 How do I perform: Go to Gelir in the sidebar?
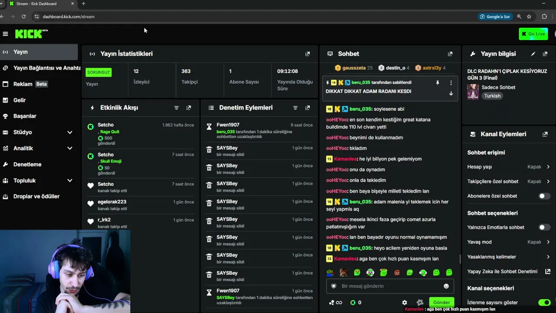click(x=39, y=100)
